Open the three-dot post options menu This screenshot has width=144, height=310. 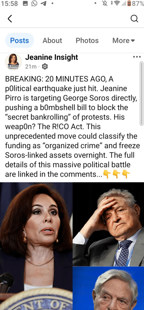[137, 57]
